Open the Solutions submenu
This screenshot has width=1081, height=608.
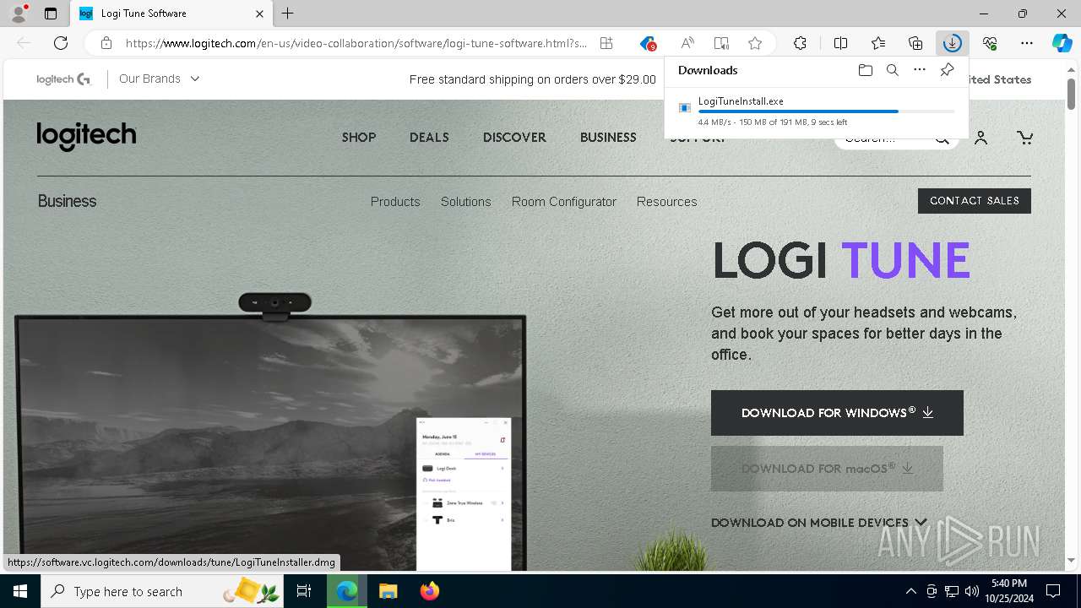[x=465, y=202]
